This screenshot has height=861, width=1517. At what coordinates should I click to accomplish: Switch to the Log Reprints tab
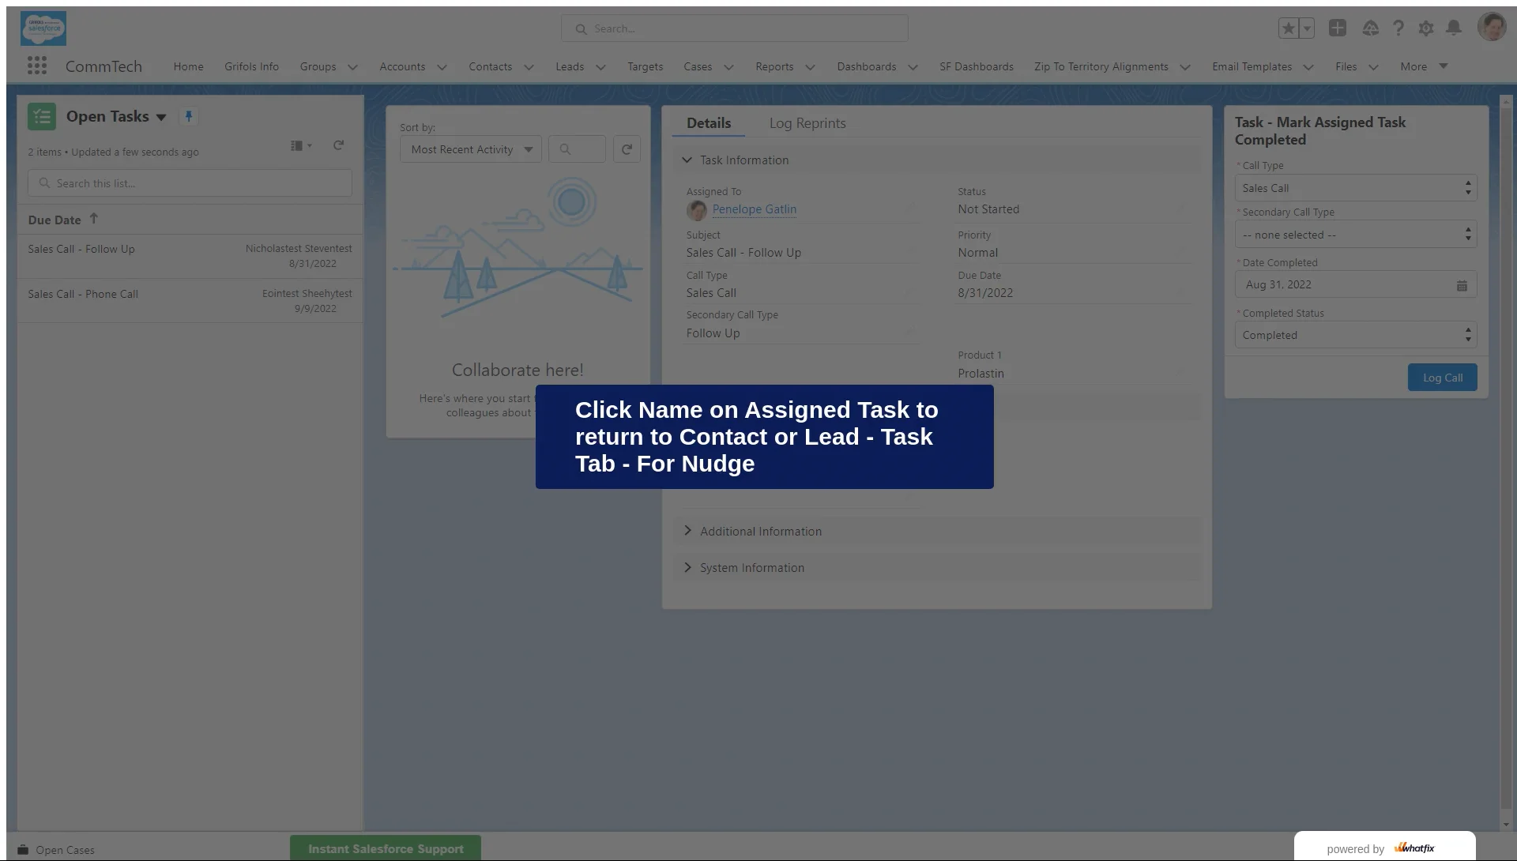807,123
